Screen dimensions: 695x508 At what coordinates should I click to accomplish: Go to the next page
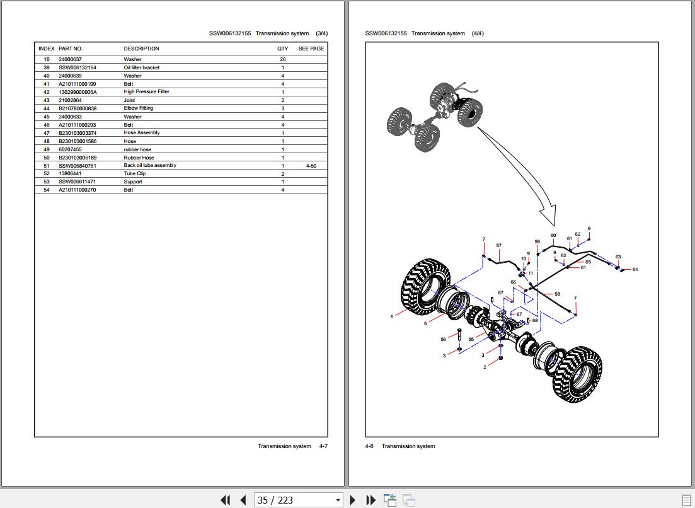click(x=353, y=500)
